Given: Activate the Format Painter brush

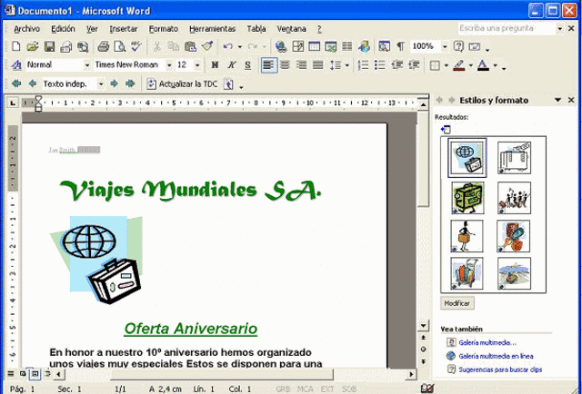Looking at the screenshot, I should (x=206, y=46).
